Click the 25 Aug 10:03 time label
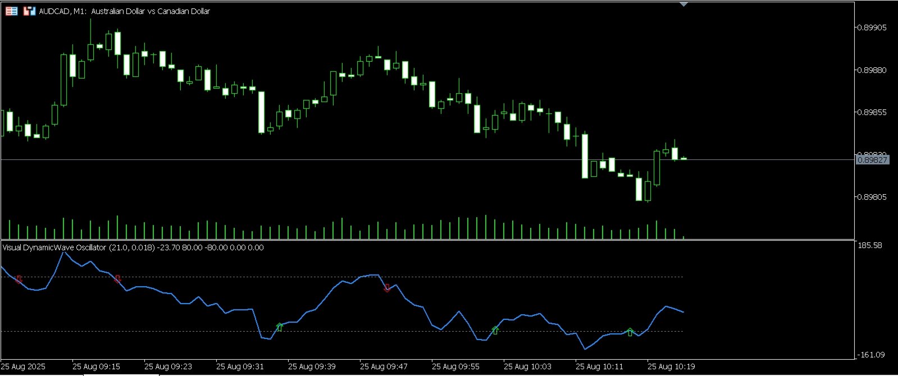The image size is (898, 376). [527, 366]
